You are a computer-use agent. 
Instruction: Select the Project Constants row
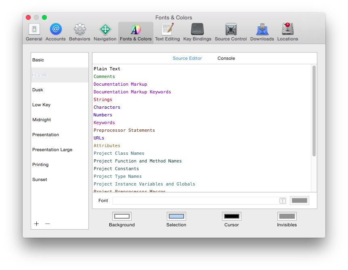click(201, 169)
